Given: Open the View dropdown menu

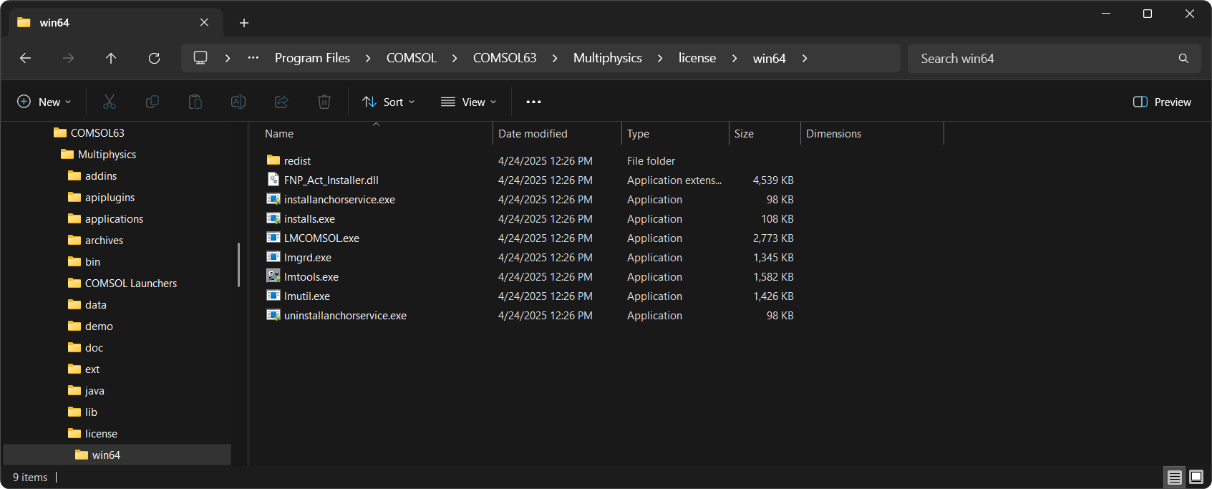Looking at the screenshot, I should click(x=469, y=102).
